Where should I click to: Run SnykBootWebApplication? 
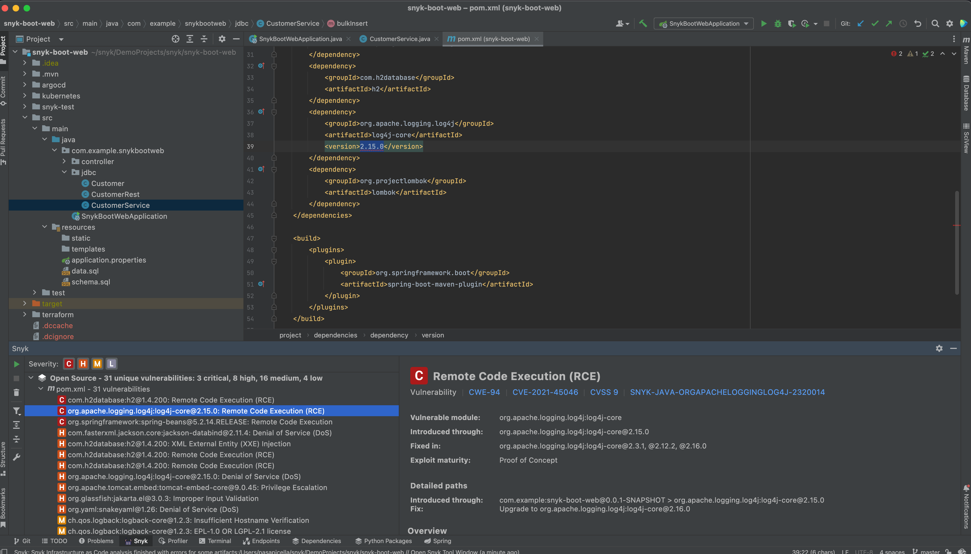[x=763, y=24]
